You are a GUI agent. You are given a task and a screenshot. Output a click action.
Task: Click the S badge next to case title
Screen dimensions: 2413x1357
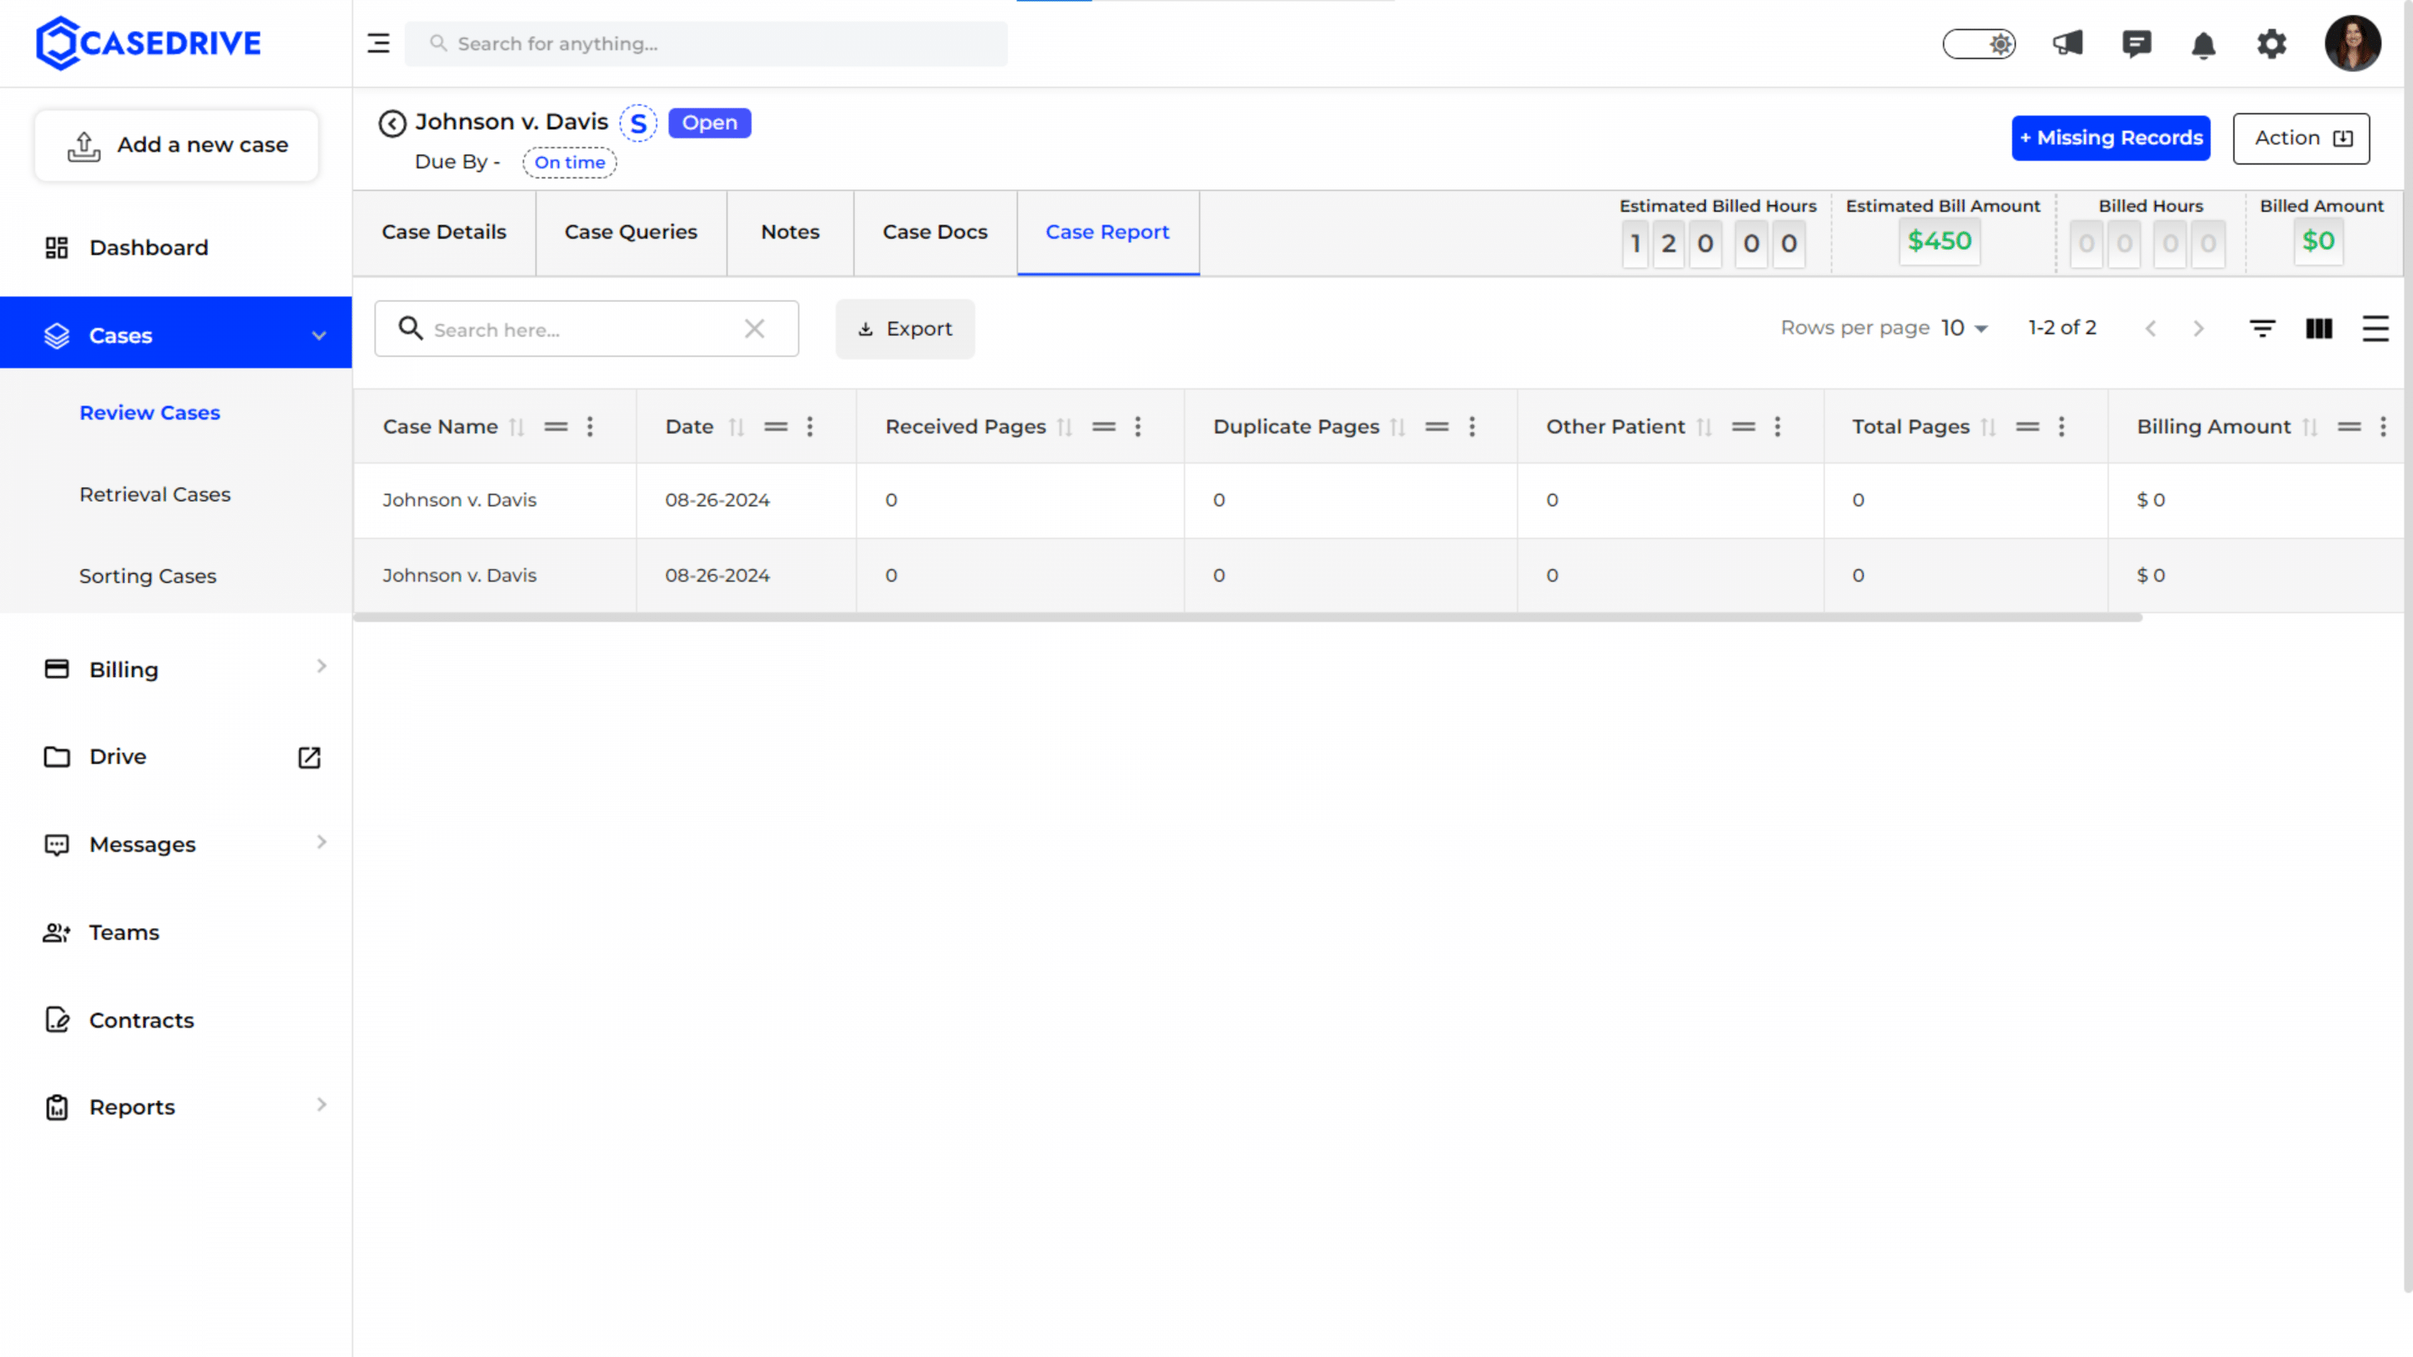638,122
